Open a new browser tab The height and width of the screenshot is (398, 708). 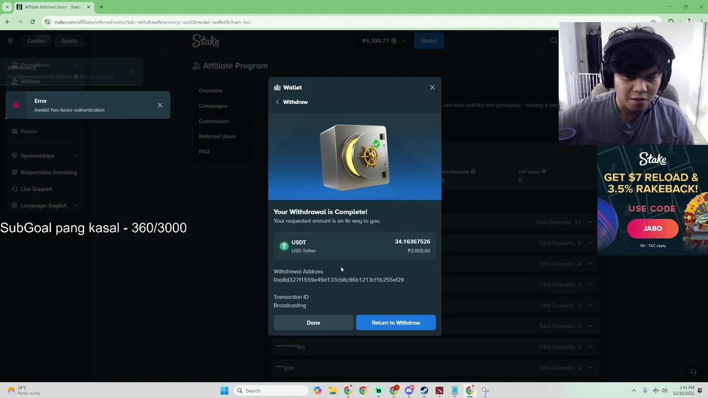click(101, 7)
